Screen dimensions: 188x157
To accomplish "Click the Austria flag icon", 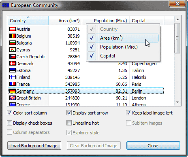I will point(13,29).
